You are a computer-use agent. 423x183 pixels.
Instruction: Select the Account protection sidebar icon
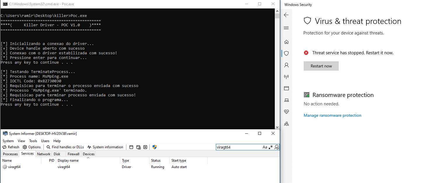[286, 65]
